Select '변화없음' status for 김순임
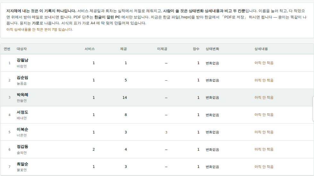 click(212, 80)
